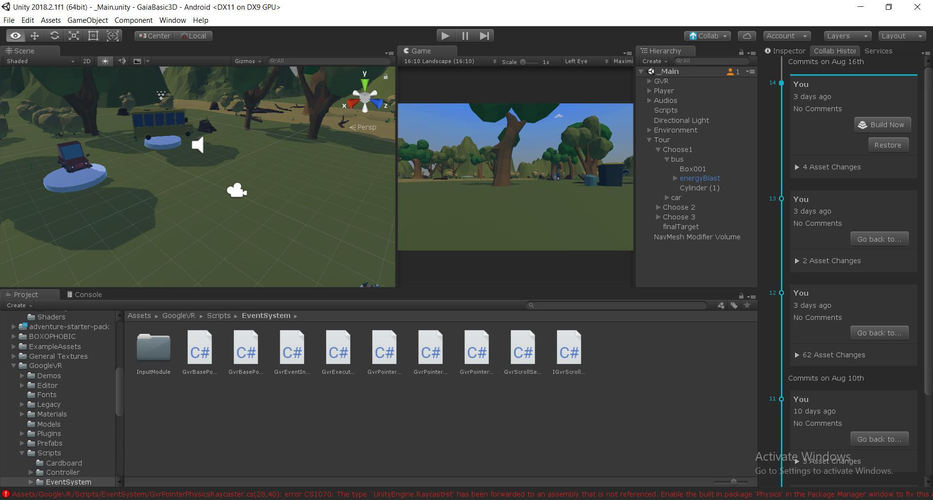This screenshot has width=933, height=500.
Task: Click the Project search field
Action: tap(616, 305)
